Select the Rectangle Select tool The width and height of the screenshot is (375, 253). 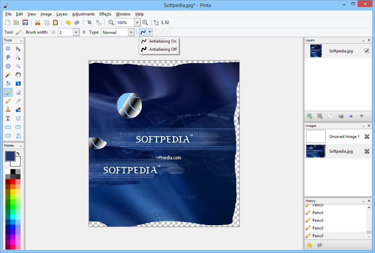tap(8, 49)
